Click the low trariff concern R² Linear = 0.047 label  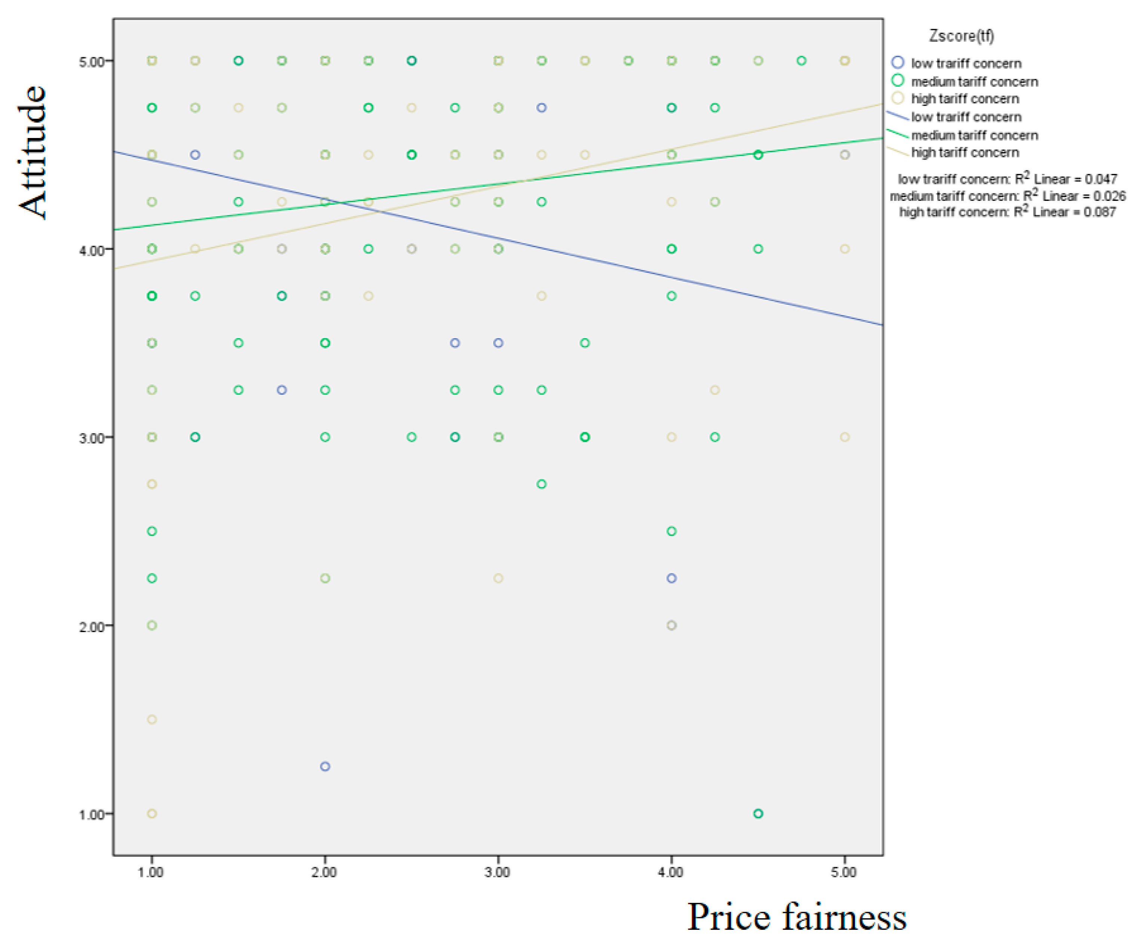pos(1007,179)
